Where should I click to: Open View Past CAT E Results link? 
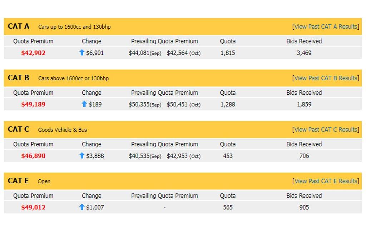pos(325,181)
